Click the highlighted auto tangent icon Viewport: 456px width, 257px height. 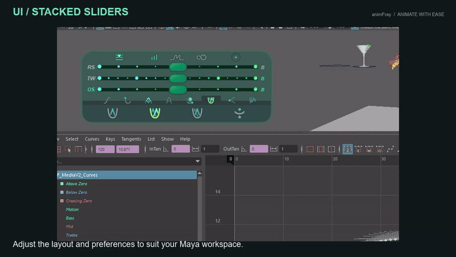(348, 149)
